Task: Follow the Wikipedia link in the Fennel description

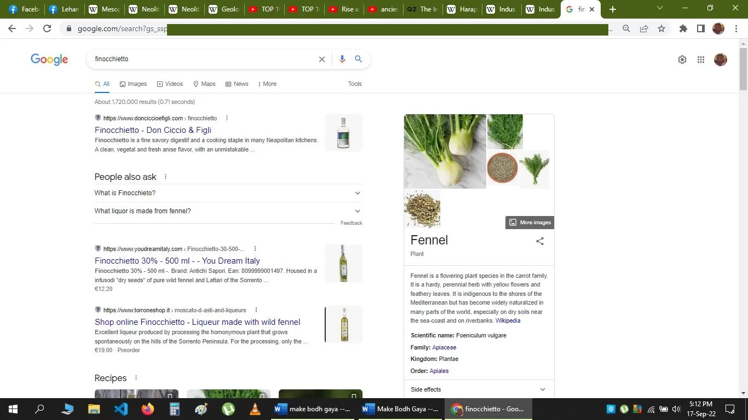Action: click(x=508, y=321)
